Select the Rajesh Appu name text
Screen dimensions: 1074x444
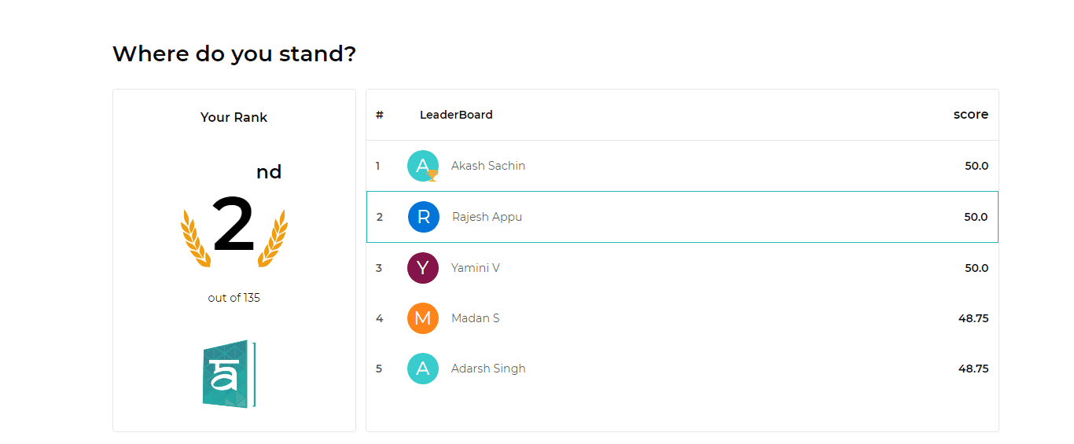click(487, 217)
